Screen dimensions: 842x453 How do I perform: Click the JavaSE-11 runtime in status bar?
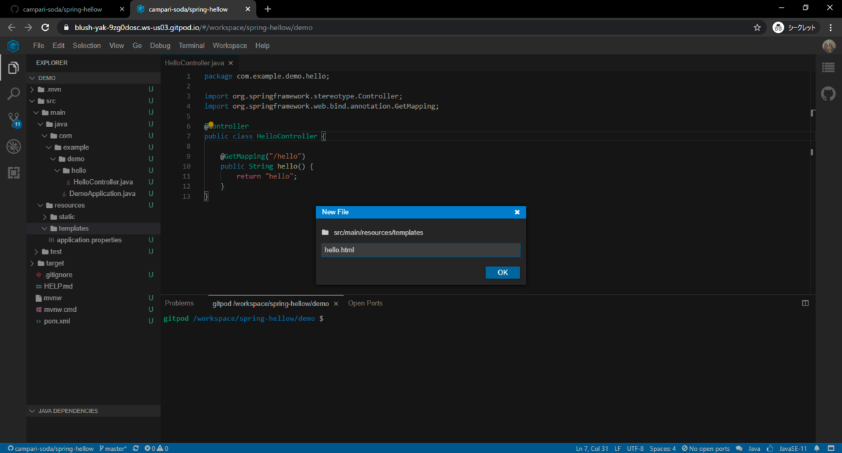pos(794,448)
